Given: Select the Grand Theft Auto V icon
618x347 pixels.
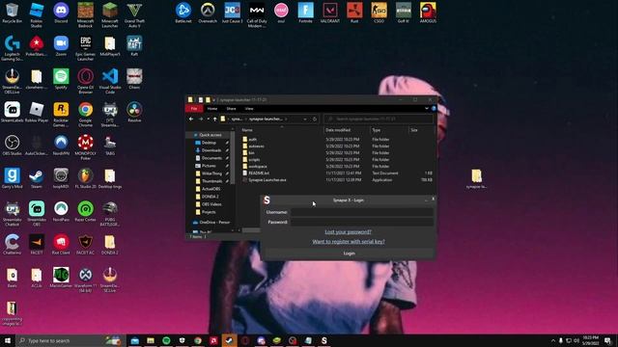Looking at the screenshot, I should [x=134, y=15].
